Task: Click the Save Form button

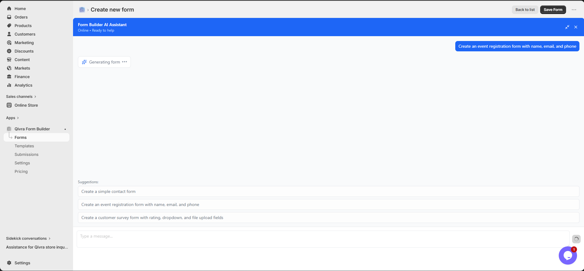Action: pyautogui.click(x=553, y=10)
